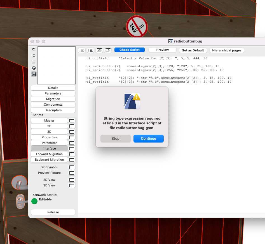Image resolution: width=265 pixels, height=244 pixels.
Task: Click the radiobuttonbug title bar document icon
Action: (x=170, y=41)
